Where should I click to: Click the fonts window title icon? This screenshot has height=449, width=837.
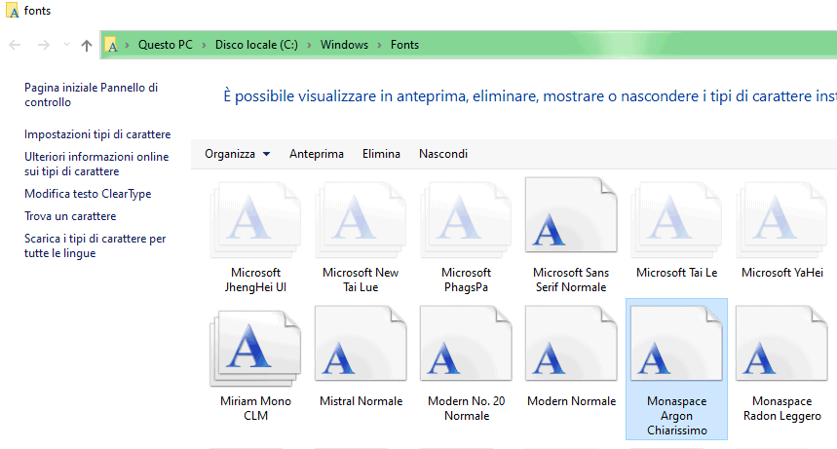(13, 11)
